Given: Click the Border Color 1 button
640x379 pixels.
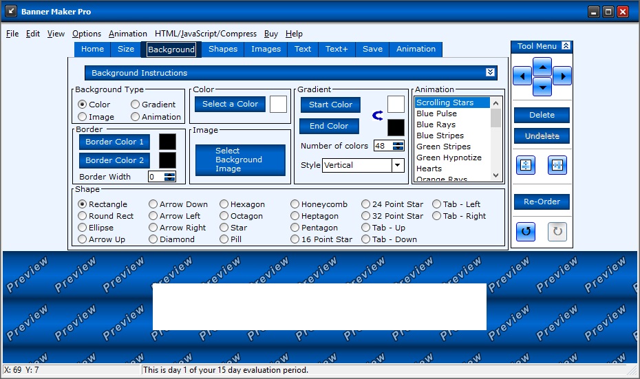Looking at the screenshot, I should pyautogui.click(x=115, y=142).
